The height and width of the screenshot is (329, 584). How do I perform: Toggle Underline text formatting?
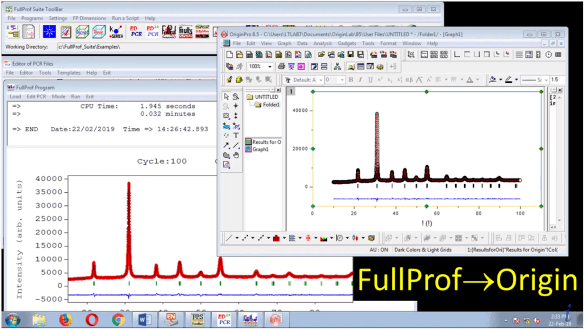[x=370, y=80]
